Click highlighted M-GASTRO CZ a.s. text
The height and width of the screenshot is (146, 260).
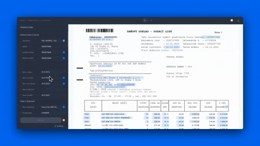pos(100,40)
